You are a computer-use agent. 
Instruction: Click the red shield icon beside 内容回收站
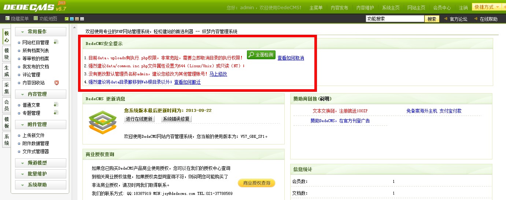click(x=56, y=83)
